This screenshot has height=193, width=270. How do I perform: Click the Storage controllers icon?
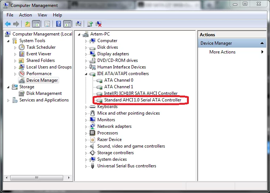coord(93,153)
